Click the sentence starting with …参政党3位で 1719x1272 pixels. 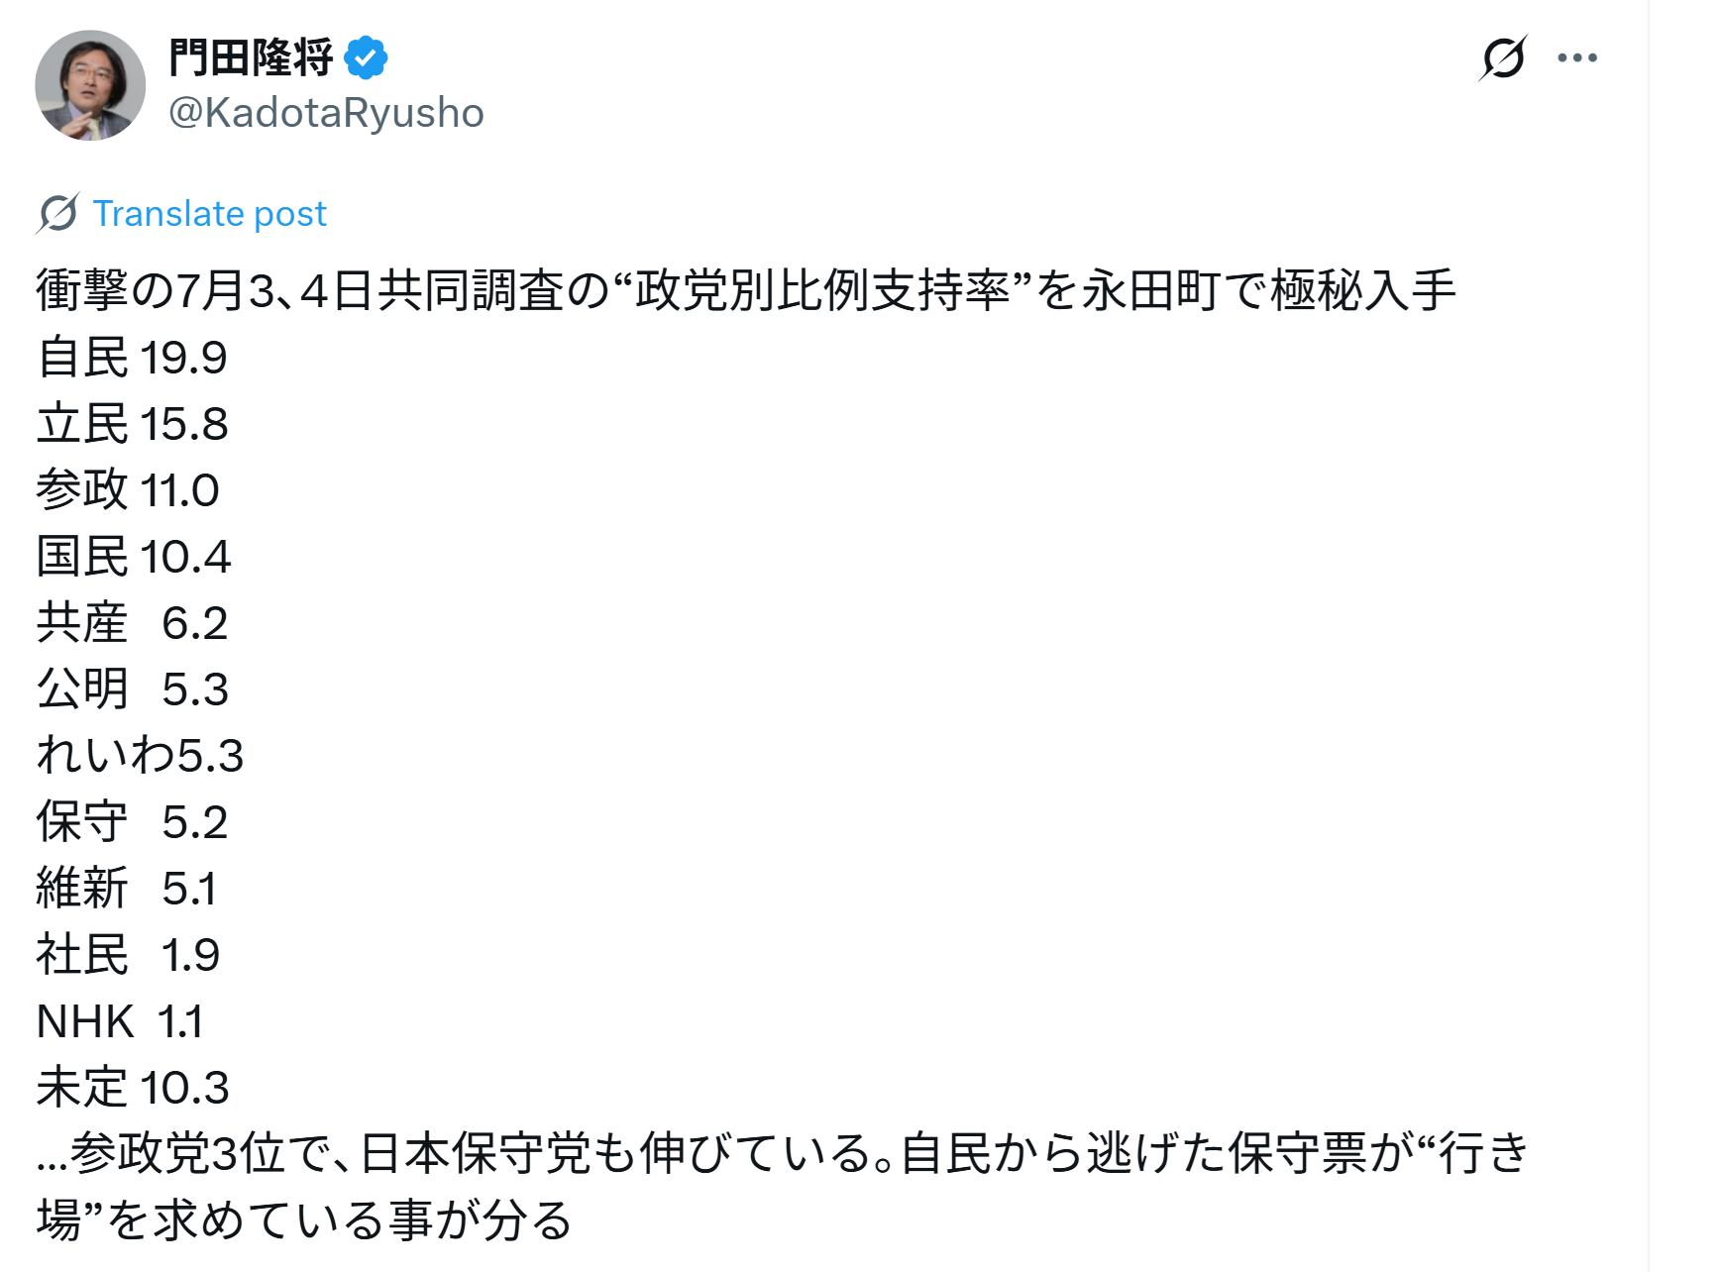783,1186
